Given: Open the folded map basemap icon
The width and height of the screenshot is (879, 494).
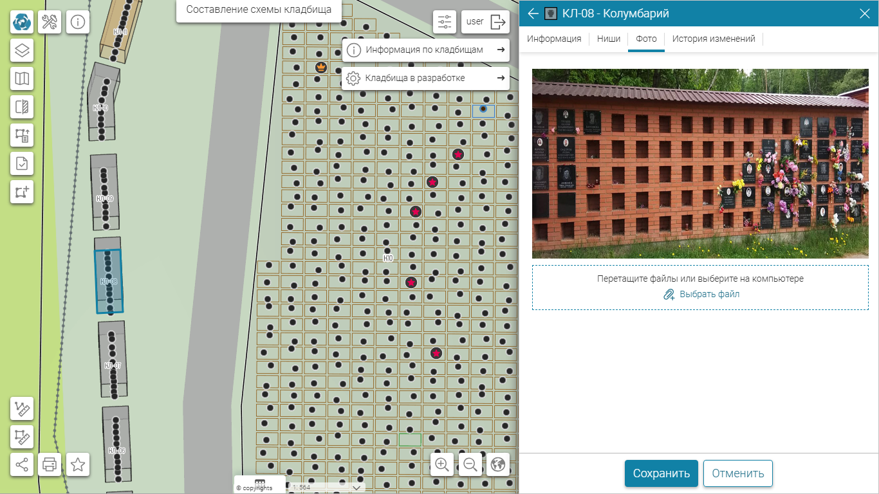Looking at the screenshot, I should point(22,78).
